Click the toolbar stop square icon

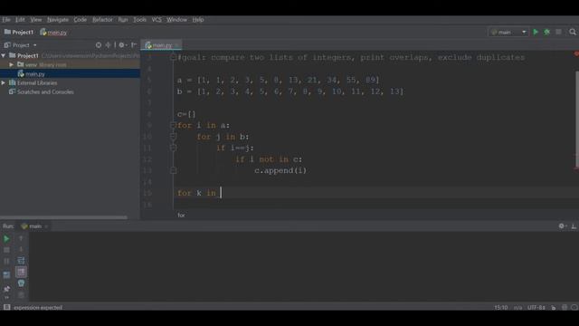pyautogui.click(x=558, y=33)
